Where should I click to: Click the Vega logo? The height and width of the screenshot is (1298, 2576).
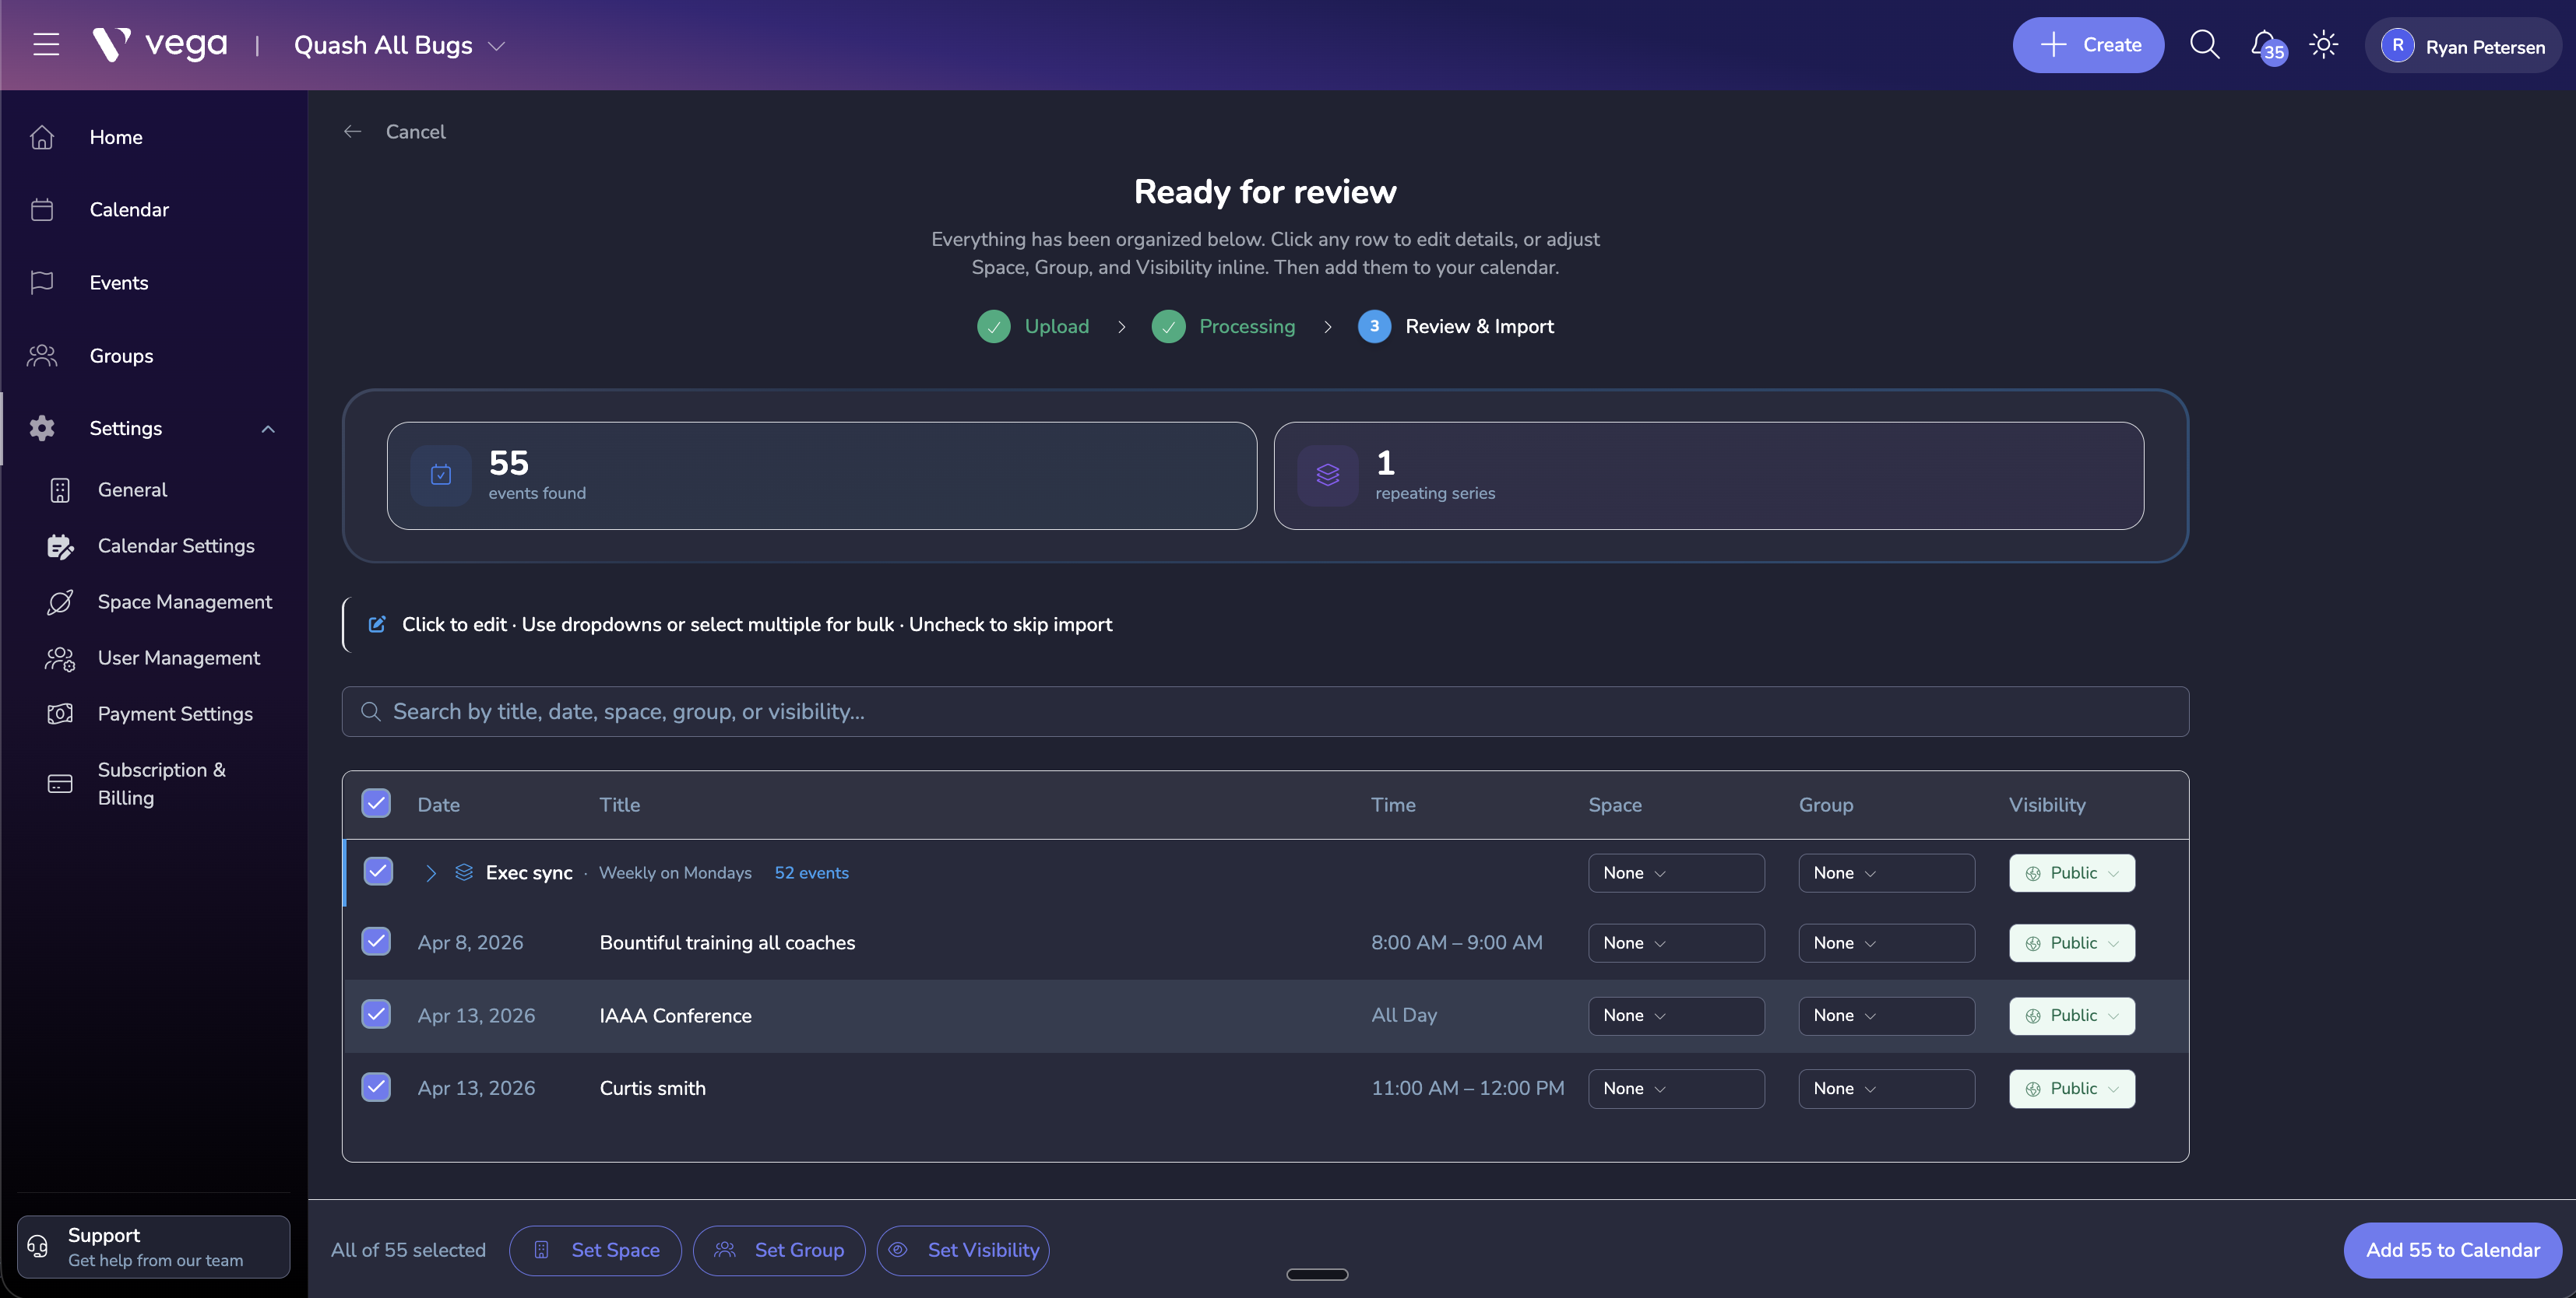pos(160,45)
